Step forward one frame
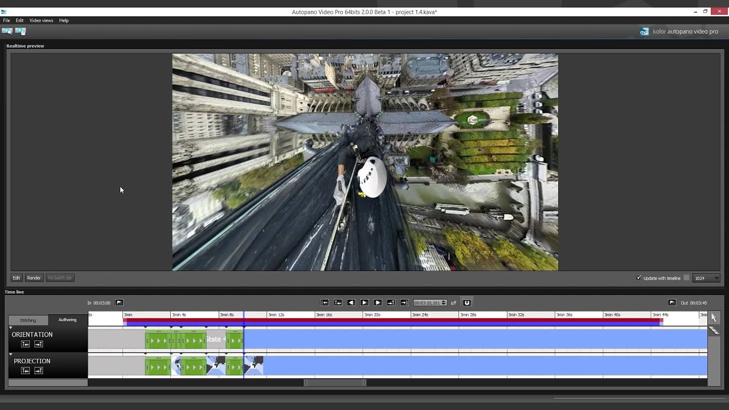 point(378,302)
